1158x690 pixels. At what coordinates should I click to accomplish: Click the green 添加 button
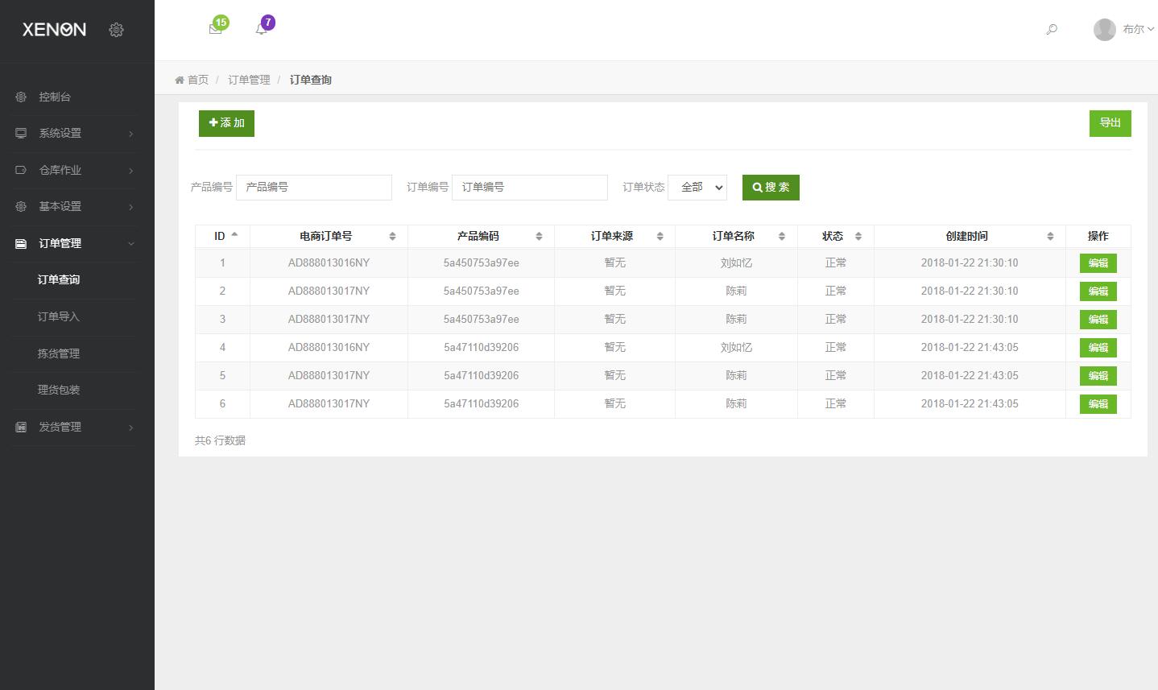226,123
